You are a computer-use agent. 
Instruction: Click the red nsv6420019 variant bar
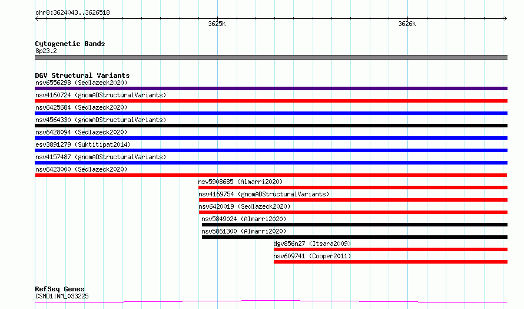click(x=353, y=212)
